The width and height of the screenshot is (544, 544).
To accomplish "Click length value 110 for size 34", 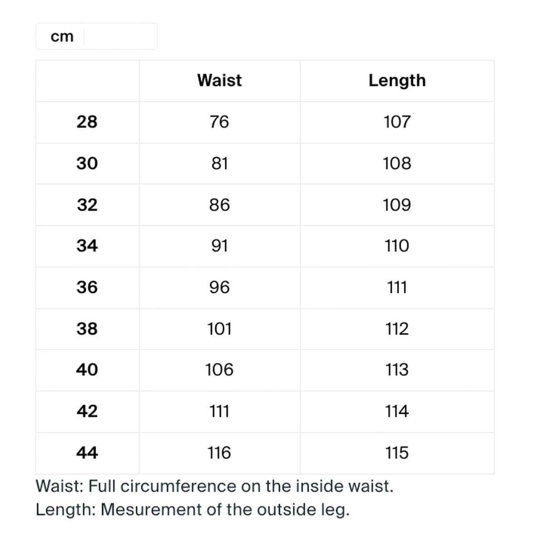I will 397,246.
